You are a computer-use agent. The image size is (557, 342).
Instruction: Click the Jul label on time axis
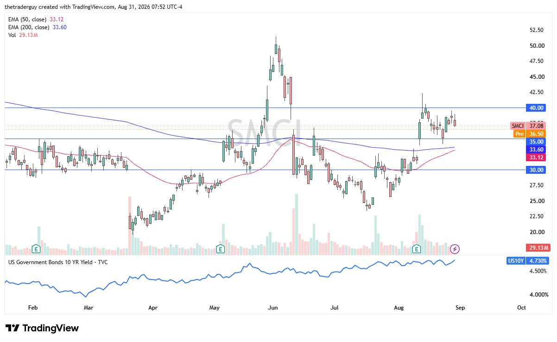pyautogui.click(x=334, y=307)
